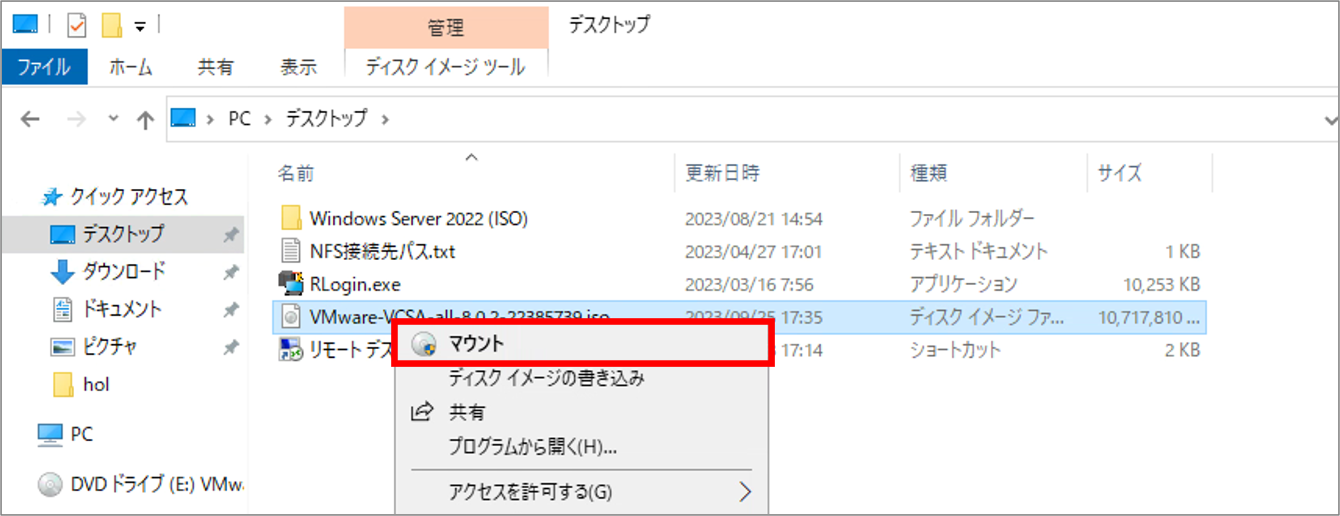Open the ファイル tab
This screenshot has height=516, width=1340.
[x=44, y=67]
